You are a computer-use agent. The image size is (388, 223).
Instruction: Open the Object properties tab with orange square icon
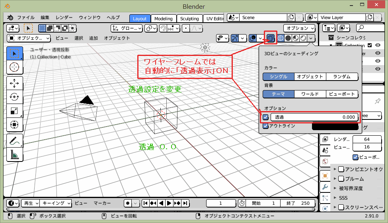pos(325,176)
